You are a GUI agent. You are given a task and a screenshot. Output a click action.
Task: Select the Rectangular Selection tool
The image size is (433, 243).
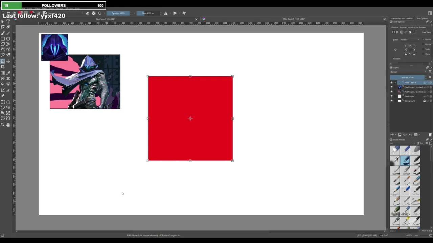point(3,102)
